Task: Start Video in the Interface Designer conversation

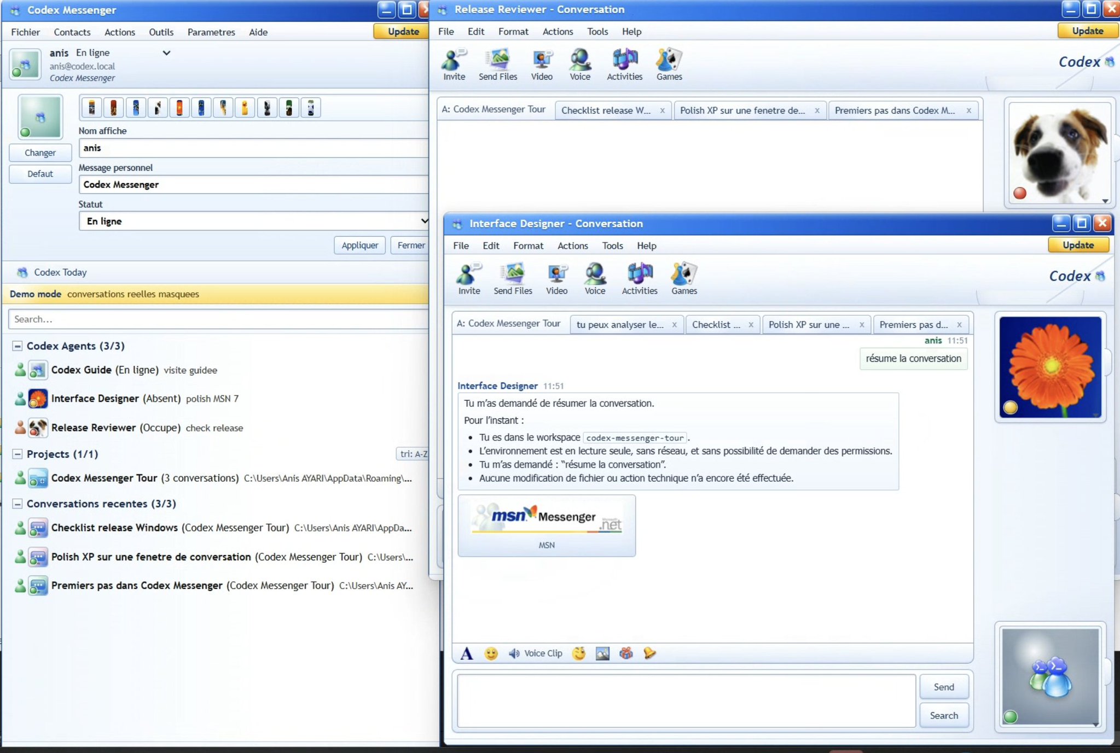Action: pyautogui.click(x=556, y=279)
